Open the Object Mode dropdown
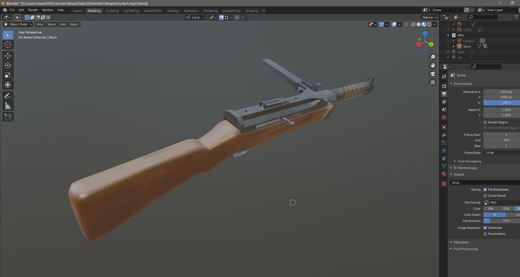 [x=18, y=24]
